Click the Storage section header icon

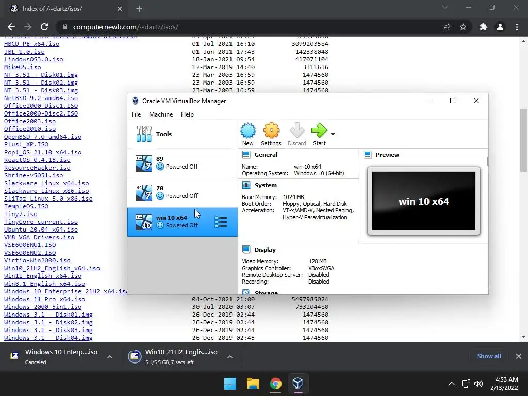point(246,292)
